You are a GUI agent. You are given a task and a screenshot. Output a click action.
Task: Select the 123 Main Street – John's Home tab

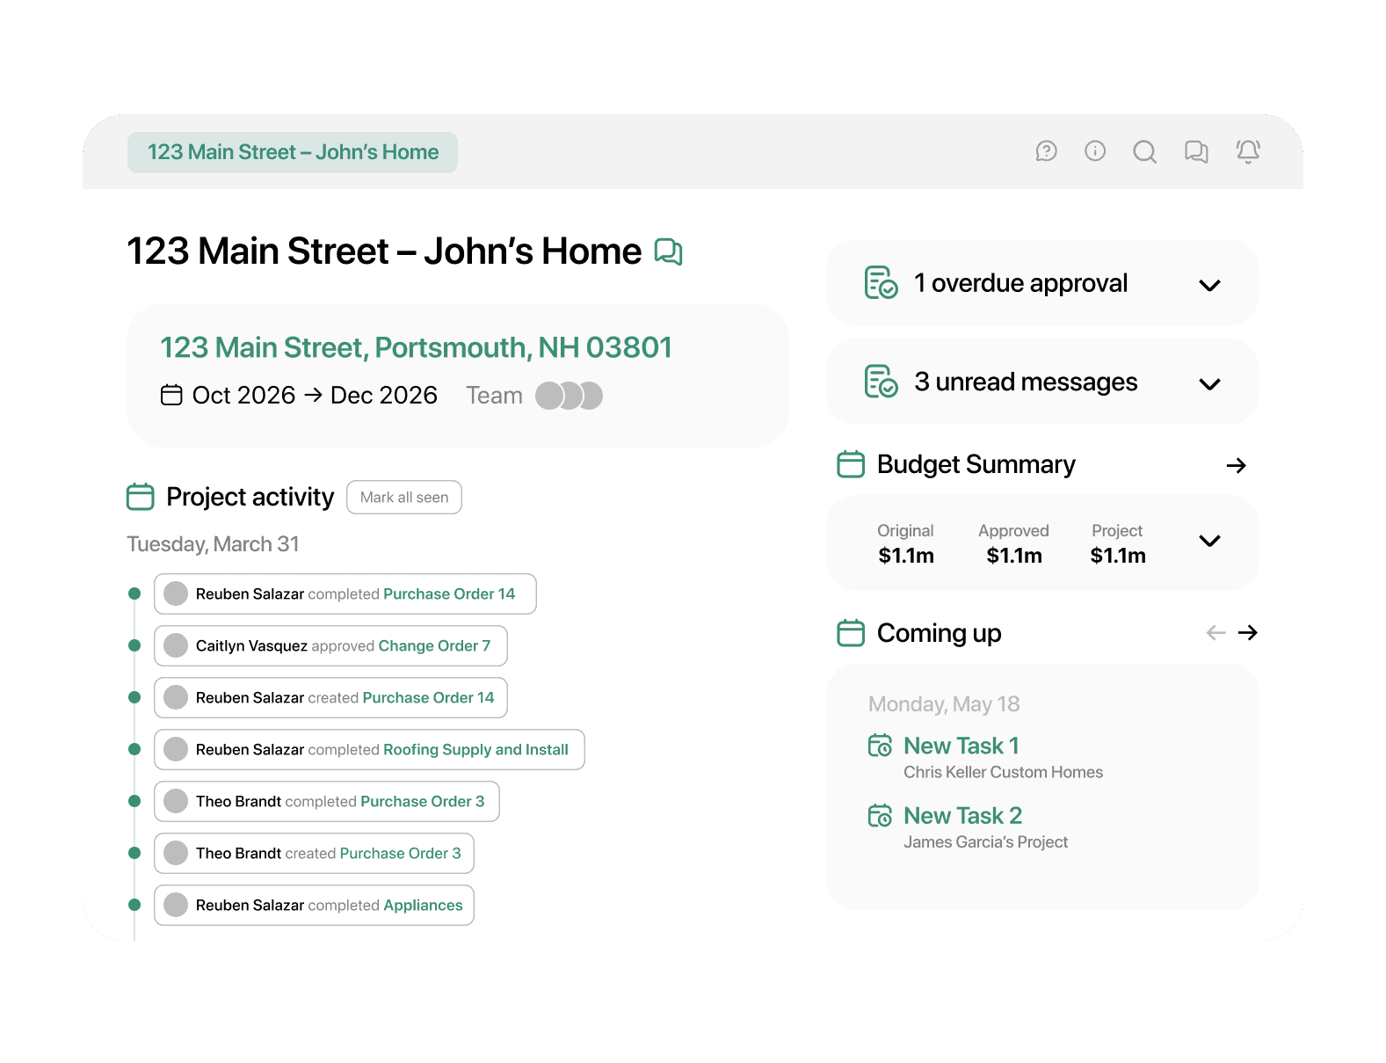(x=293, y=152)
